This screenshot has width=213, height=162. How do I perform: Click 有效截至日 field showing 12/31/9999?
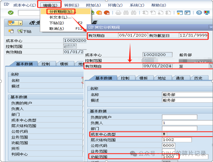(193, 36)
